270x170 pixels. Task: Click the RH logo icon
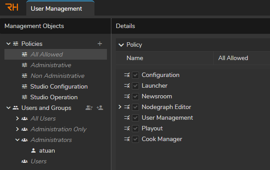12,7
